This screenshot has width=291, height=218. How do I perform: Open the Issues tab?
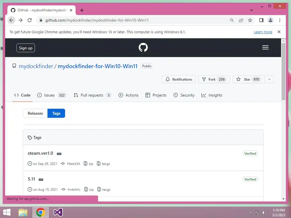coord(52,95)
